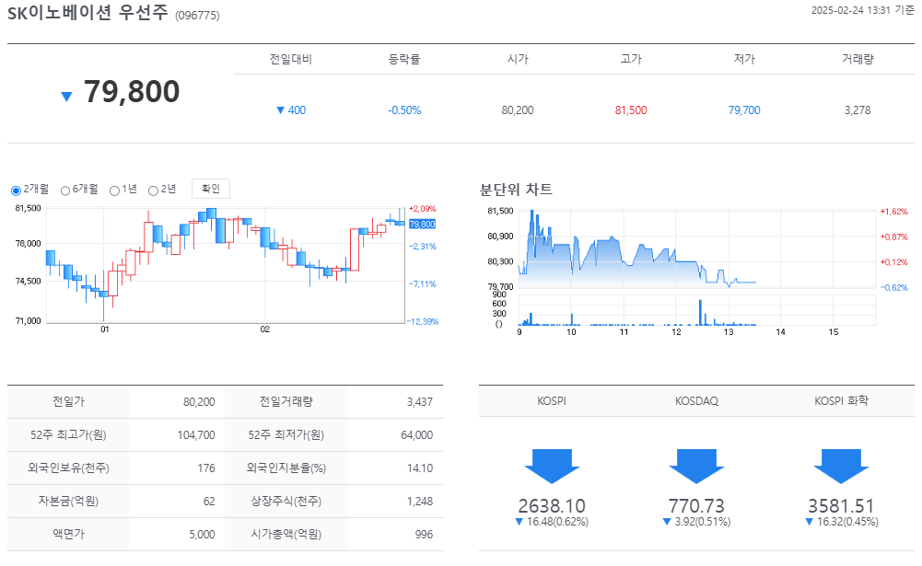Click the +2.09% label on daily chart
This screenshot has width=922, height=566.
(x=423, y=209)
